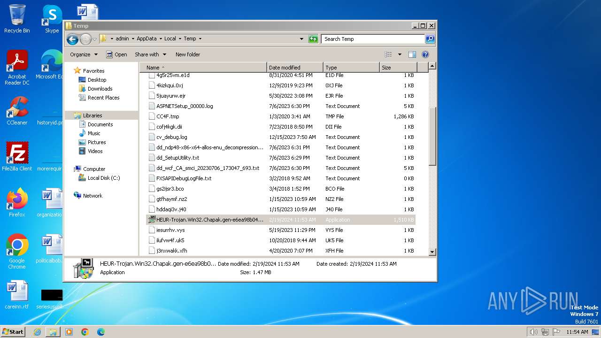601x338 pixels.
Task: Select Music library
Action: [x=94, y=133]
